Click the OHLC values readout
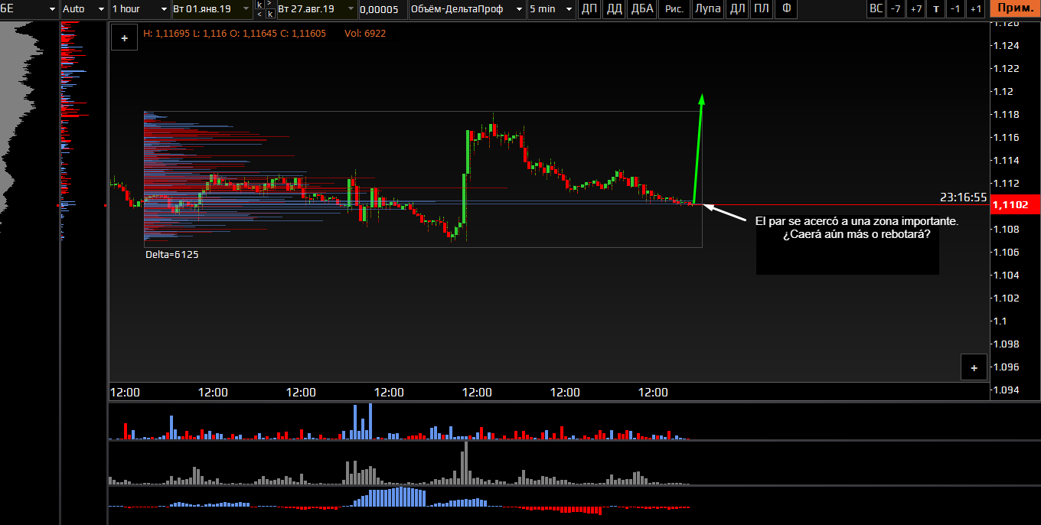Viewport: 1041px width, 525px height. (234, 34)
